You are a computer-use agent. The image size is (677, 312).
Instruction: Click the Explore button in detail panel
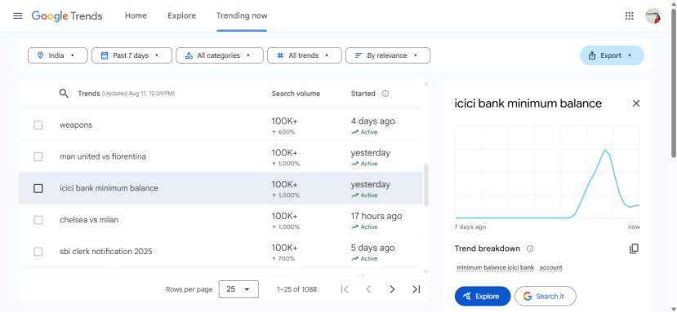point(483,297)
